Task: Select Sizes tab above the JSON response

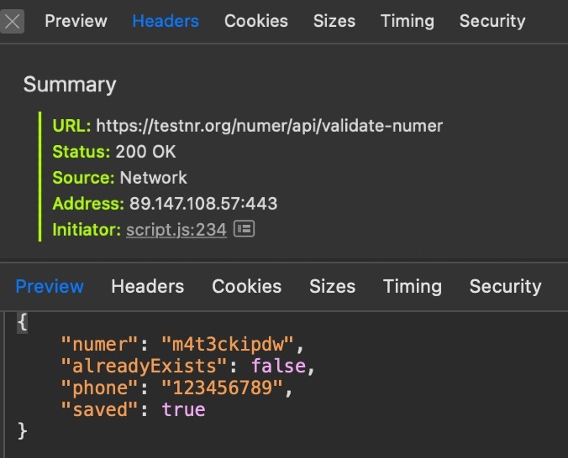Action: [x=332, y=286]
